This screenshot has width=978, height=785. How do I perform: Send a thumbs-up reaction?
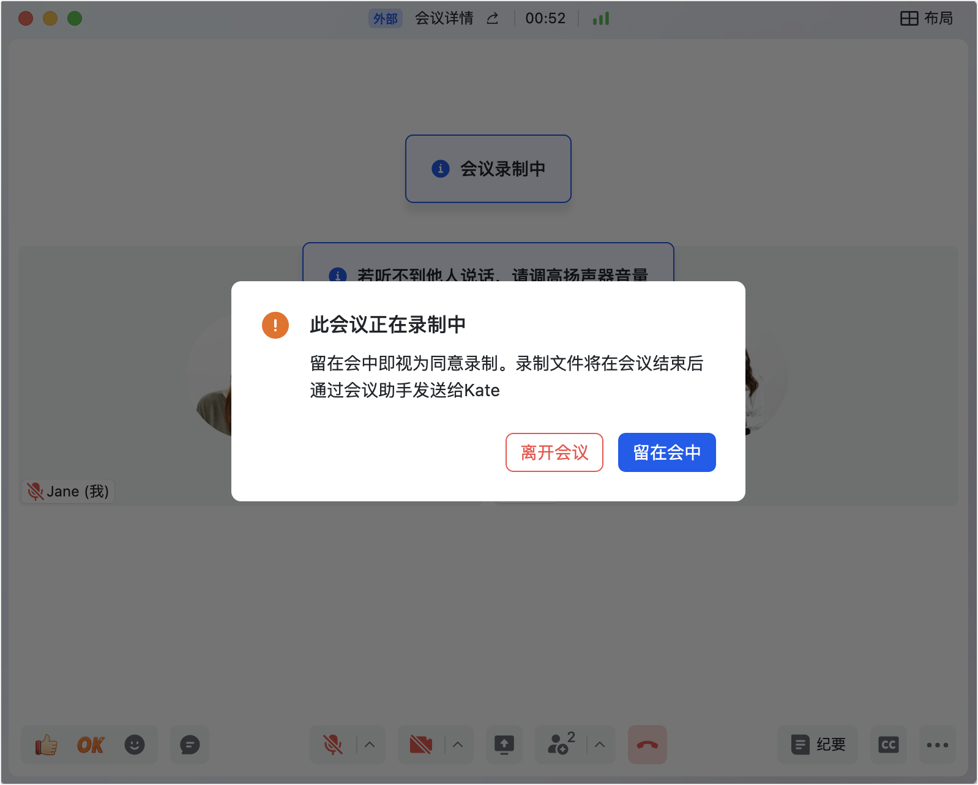(46, 745)
